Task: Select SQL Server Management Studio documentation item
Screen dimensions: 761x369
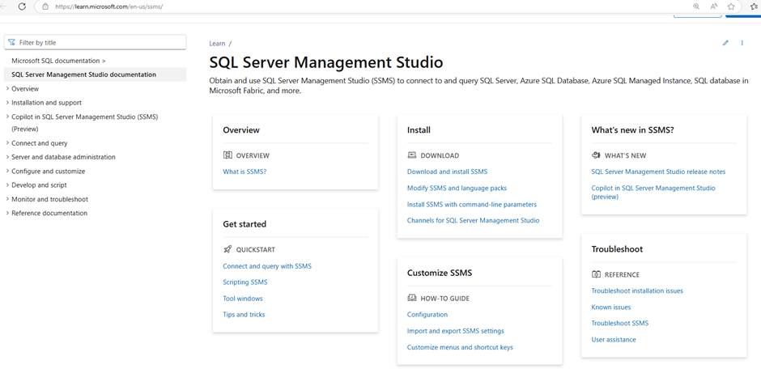Action: point(95,74)
